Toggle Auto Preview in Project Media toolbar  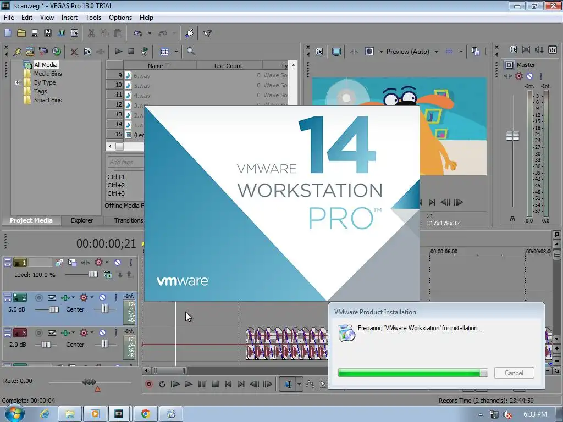pos(145,52)
